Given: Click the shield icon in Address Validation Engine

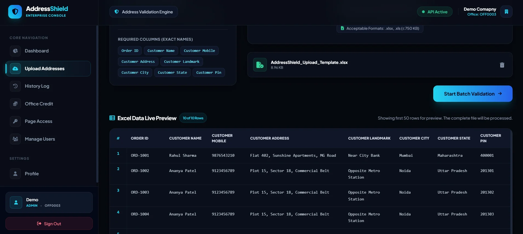Looking at the screenshot, I should coord(117,12).
